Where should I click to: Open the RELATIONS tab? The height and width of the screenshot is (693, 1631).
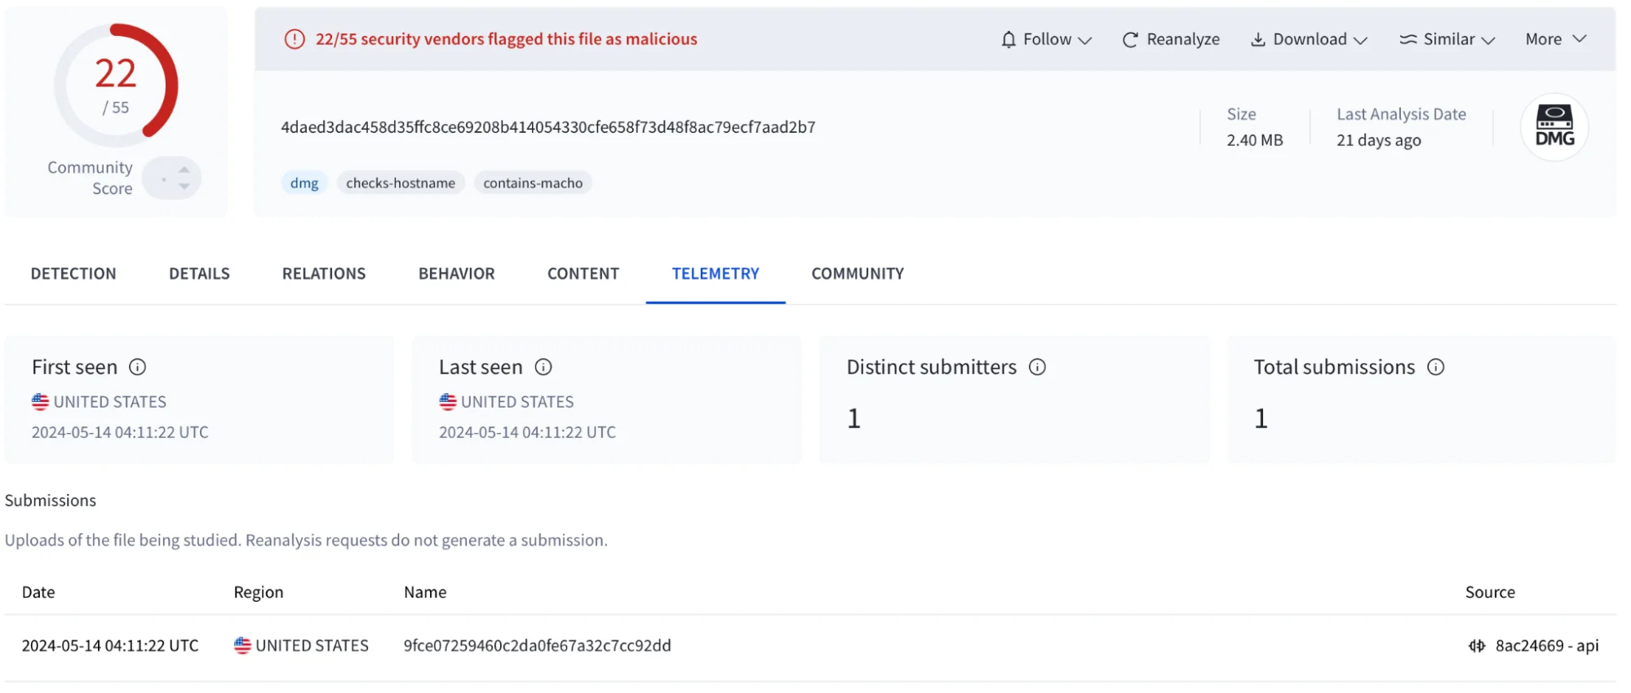click(324, 274)
